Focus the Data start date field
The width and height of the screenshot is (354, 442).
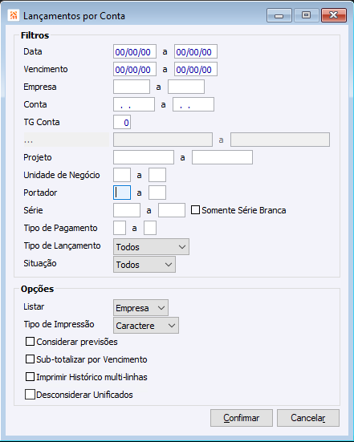[x=135, y=51]
